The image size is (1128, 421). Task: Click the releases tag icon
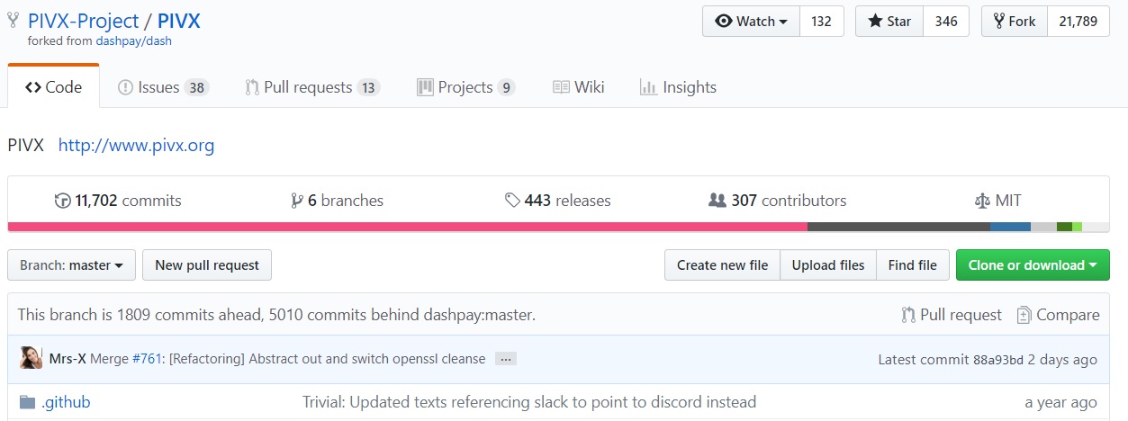click(x=512, y=201)
